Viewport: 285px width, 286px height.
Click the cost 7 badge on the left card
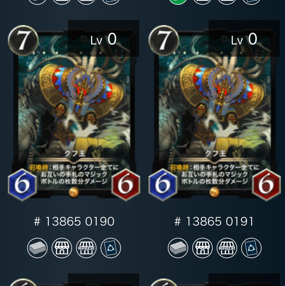23,40
